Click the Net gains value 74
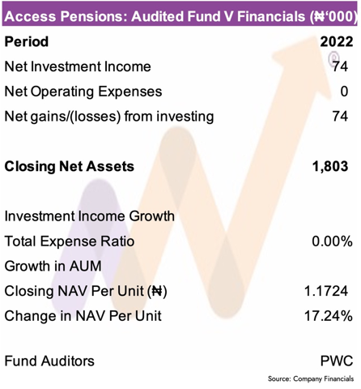Image resolution: width=361 pixels, height=389 pixels. (x=340, y=117)
